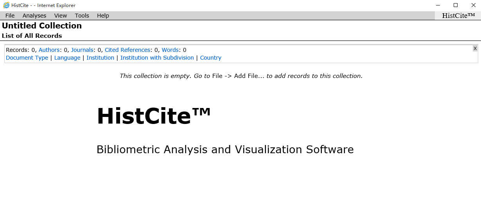Open the Document Type analysis link
The image size is (481, 207).
tap(27, 58)
